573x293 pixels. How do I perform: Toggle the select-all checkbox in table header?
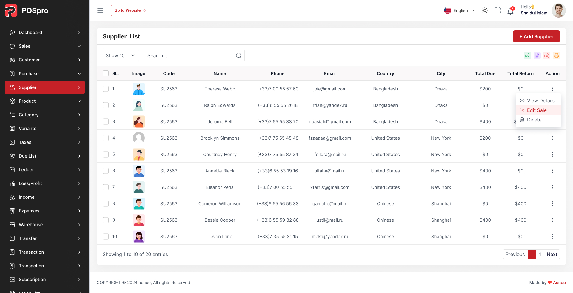[x=106, y=73]
